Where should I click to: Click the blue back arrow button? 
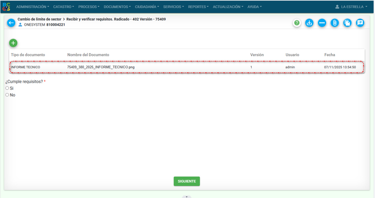click(x=11, y=22)
